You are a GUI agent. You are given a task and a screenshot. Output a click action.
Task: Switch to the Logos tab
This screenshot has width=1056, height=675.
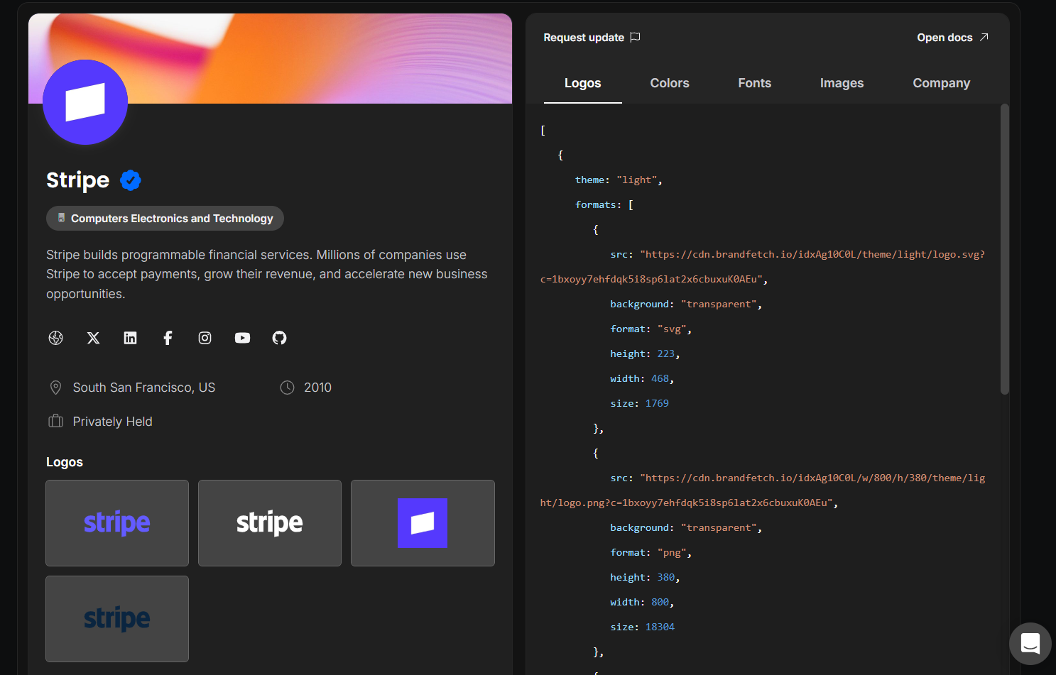(x=583, y=83)
